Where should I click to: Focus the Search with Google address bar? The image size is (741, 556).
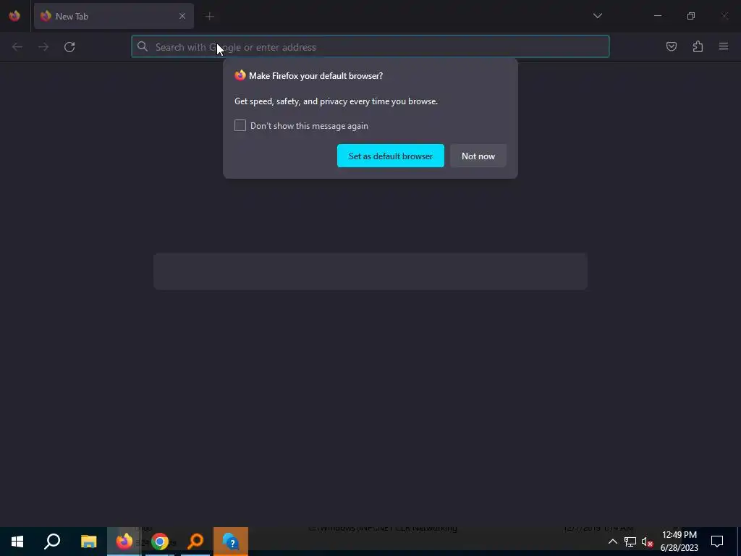tap(370, 47)
